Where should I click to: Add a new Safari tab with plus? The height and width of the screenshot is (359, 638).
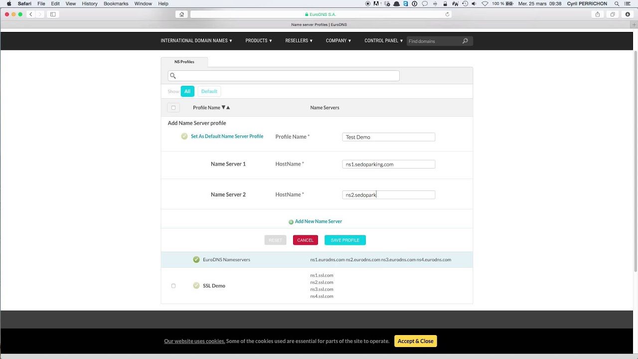point(634,24)
